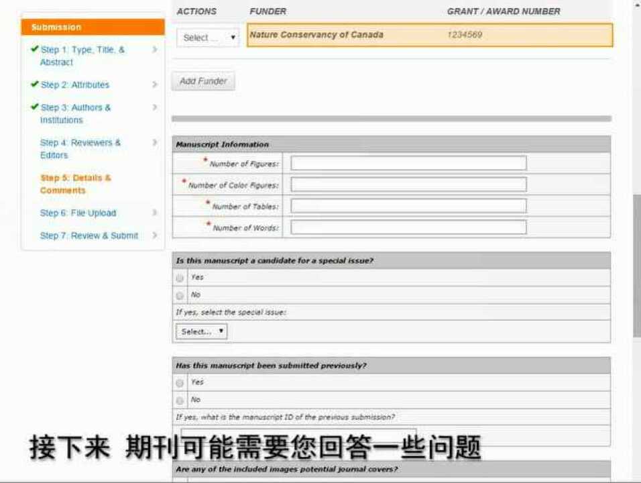Image resolution: width=641 pixels, height=483 pixels.
Task: Click the chevron next to Step 6 File Upload
Action: point(155,213)
